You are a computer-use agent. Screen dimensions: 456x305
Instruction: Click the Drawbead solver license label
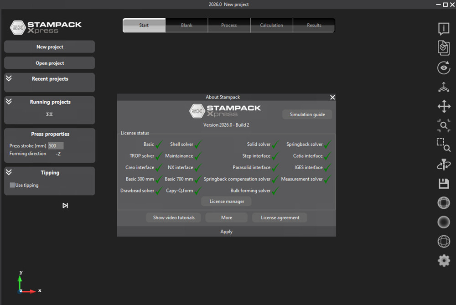click(137, 191)
